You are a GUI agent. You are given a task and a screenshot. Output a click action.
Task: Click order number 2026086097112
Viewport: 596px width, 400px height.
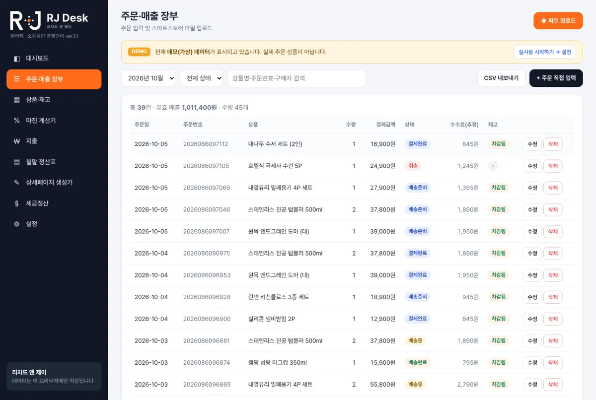(206, 144)
